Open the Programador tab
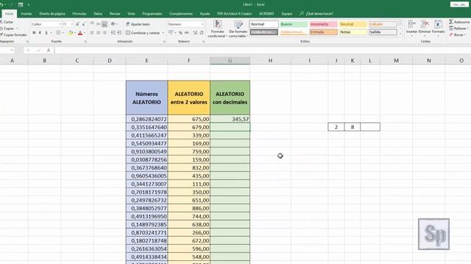Viewport: 471px width, 264px height. (x=152, y=14)
